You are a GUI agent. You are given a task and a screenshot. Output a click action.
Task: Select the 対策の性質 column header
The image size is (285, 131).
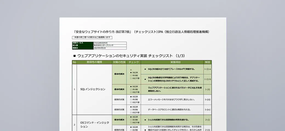(119, 62)
